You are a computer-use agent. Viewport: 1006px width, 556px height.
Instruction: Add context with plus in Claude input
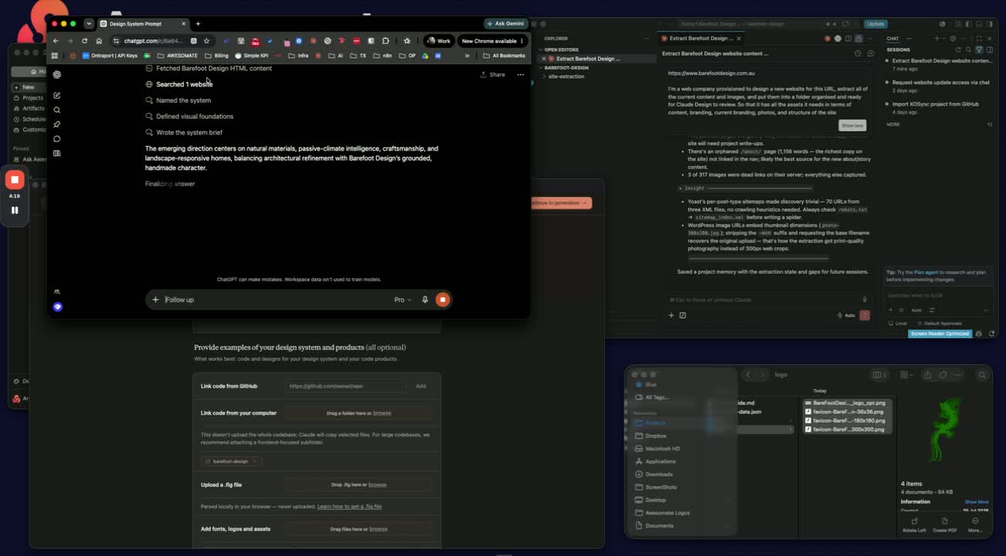(x=671, y=315)
